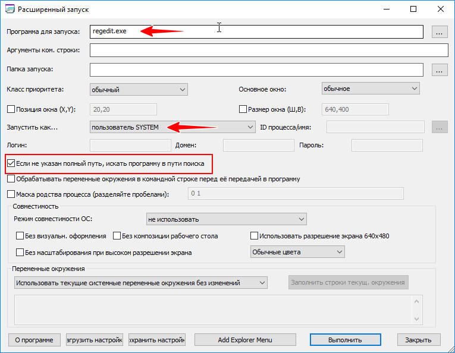Focus the startup folder input field
The image size is (455, 353).
click(256, 70)
